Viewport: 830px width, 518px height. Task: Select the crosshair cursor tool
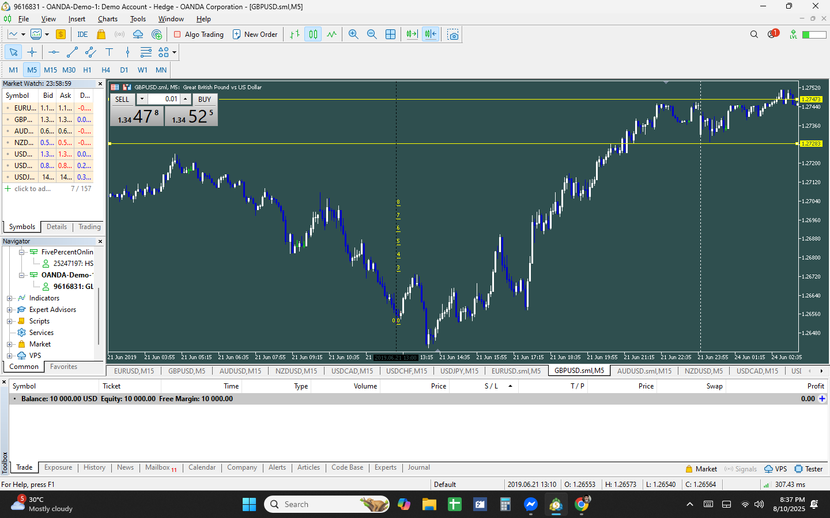point(32,52)
